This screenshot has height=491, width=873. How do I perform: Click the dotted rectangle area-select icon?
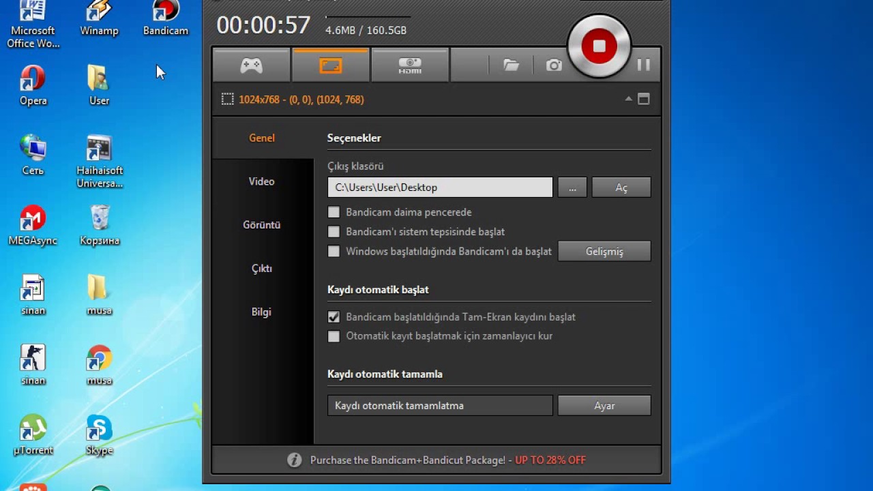227,100
